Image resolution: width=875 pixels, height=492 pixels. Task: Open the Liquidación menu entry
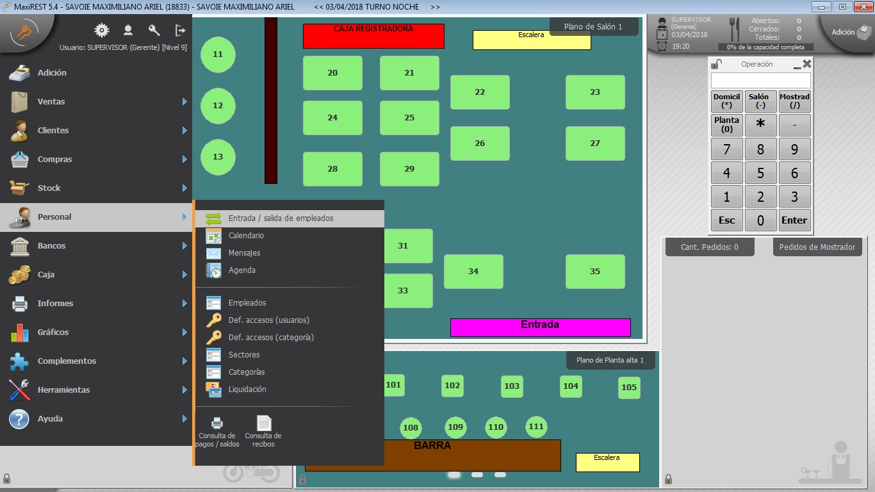pyautogui.click(x=247, y=389)
